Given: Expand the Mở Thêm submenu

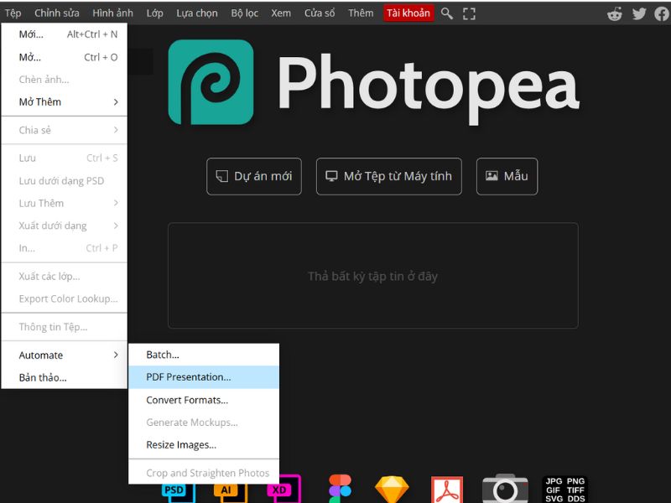Looking at the screenshot, I should point(65,101).
